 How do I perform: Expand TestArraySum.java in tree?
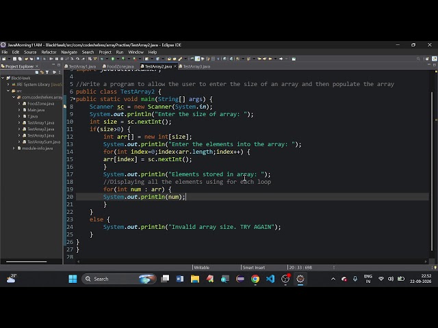tap(19, 142)
